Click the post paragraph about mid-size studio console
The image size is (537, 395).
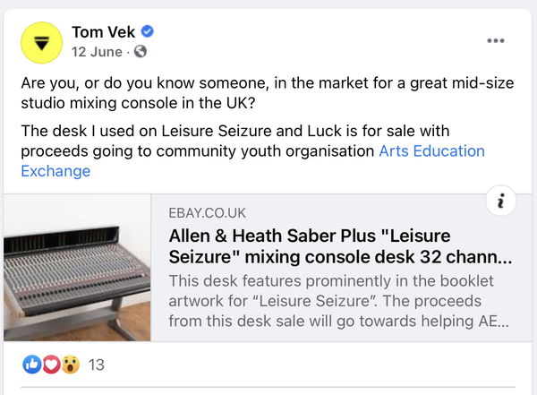(268, 93)
